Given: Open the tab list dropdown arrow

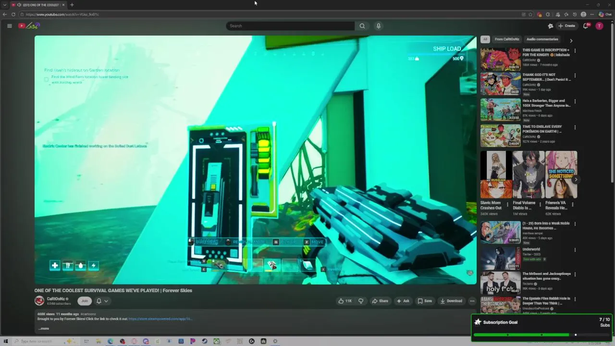Looking at the screenshot, I should (4, 5).
